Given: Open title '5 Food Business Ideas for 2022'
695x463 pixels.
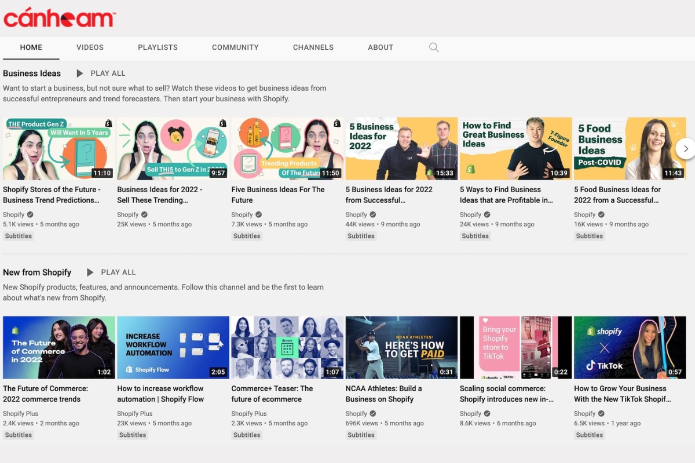Looking at the screenshot, I should [617, 195].
